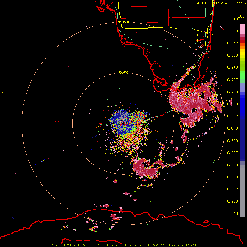Click the KBYX station identifier in caption
The width and height of the screenshot is (247, 247).
pyautogui.click(x=154, y=245)
